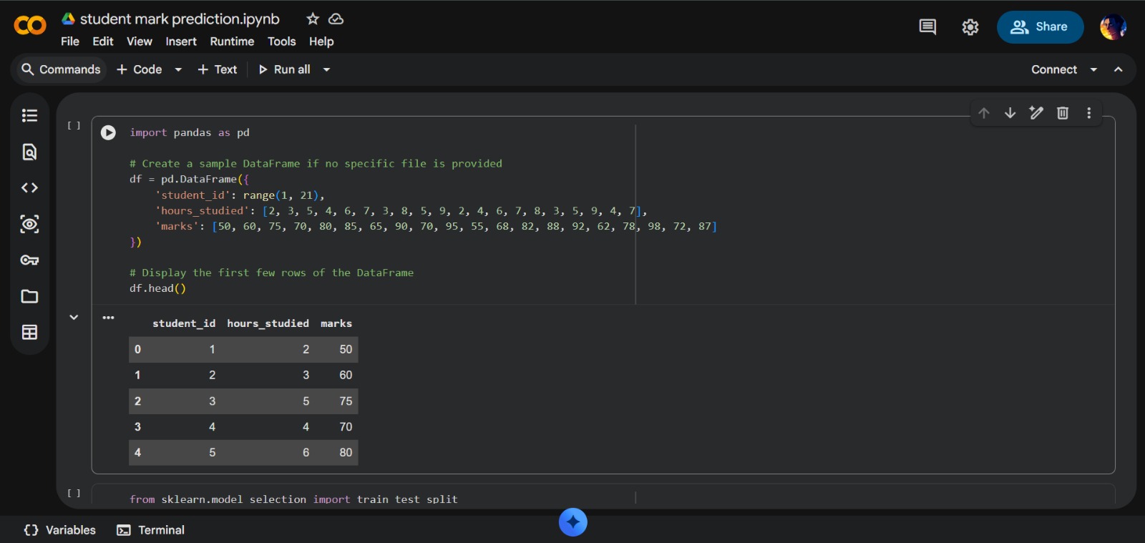
Task: Collapse the cell output chevron
Action: (74, 317)
